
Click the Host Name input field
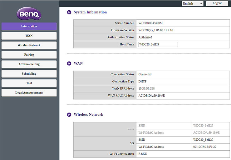(x=158, y=44)
